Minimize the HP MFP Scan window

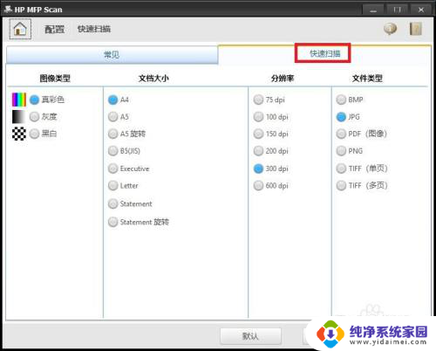(x=373, y=10)
